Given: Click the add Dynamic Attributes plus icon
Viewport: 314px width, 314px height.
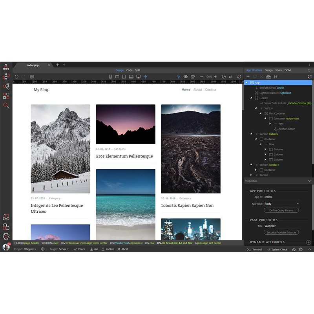Looking at the screenshot, I should click(x=309, y=243).
